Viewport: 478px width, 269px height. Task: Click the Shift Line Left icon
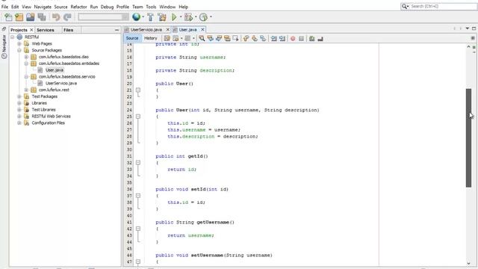coord(274,38)
